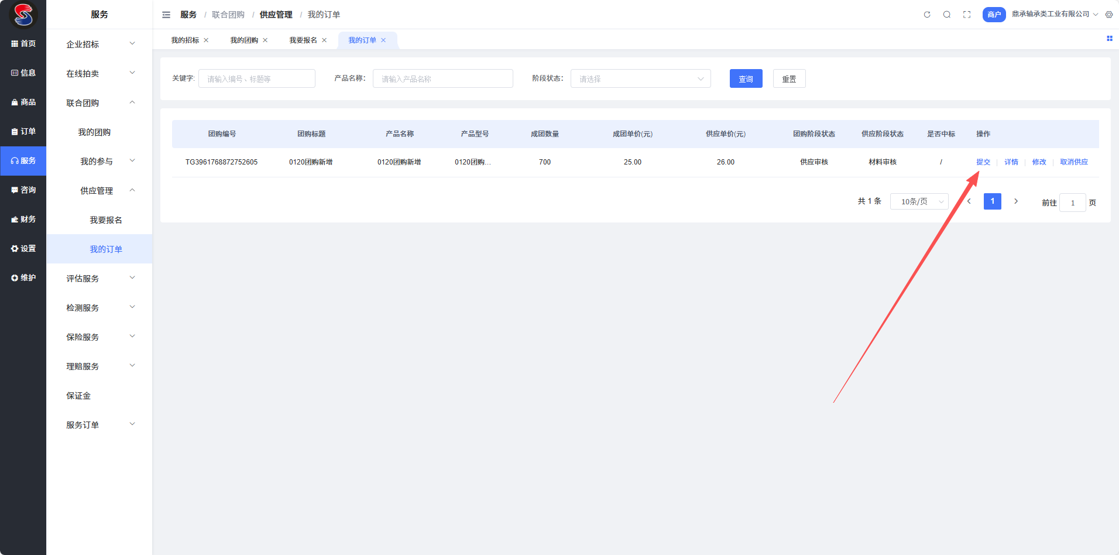
Task: Toggle fullscreen mode icon
Action: tap(967, 15)
